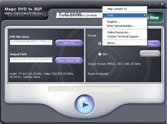The width and height of the screenshot is (167, 124).
Task: Click the encoding progress bar
Action: 85,89
